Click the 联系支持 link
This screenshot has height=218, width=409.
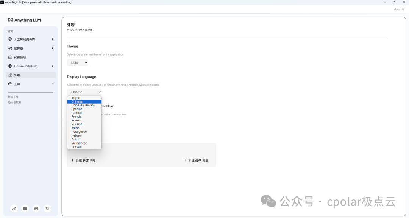[x=13, y=97]
